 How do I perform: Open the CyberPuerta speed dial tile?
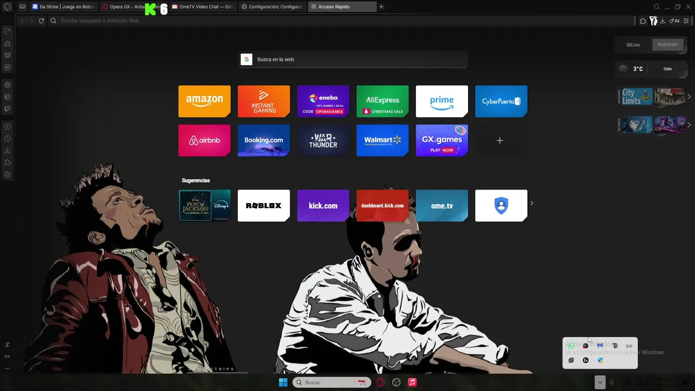(501, 101)
